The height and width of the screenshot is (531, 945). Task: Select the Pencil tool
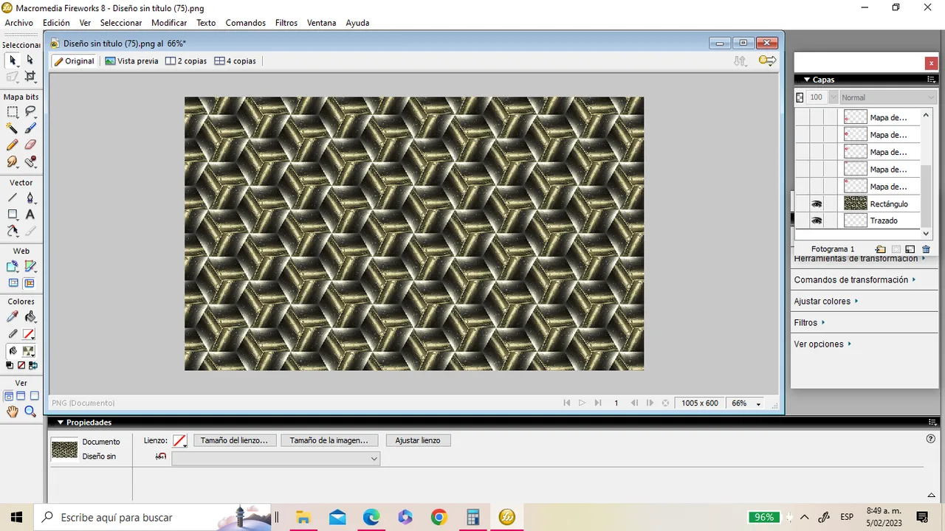13,145
